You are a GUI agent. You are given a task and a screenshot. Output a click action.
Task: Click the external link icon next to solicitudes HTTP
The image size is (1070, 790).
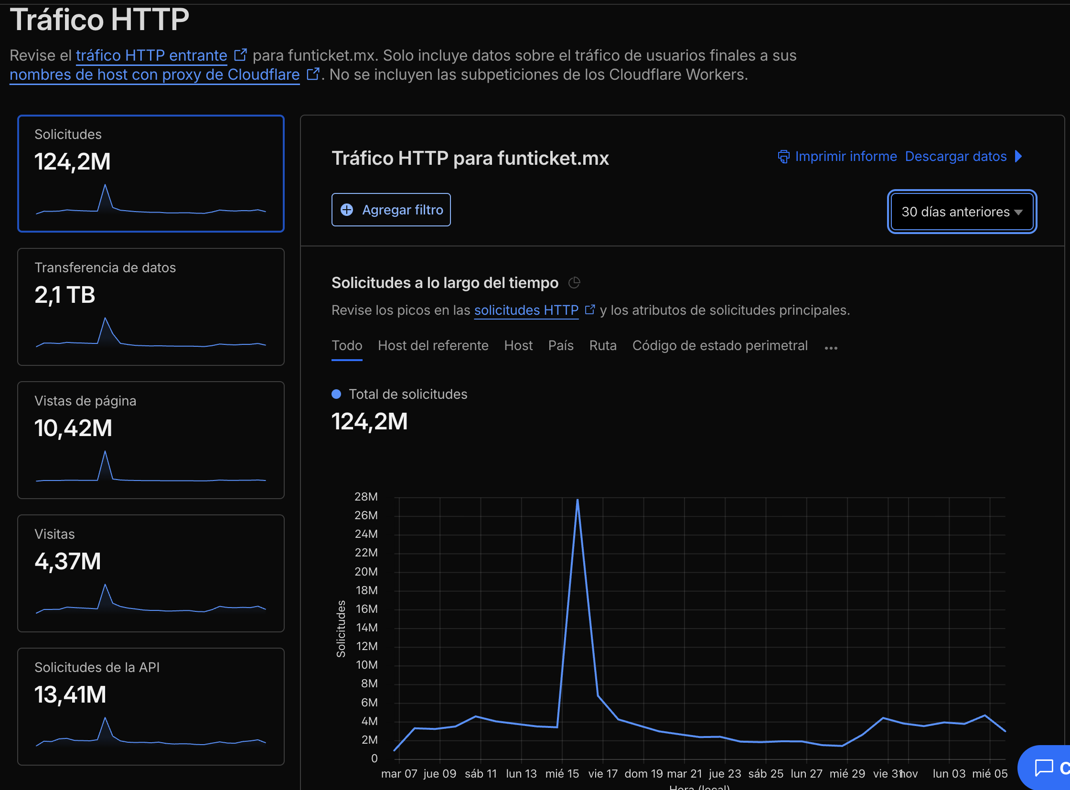coord(591,309)
